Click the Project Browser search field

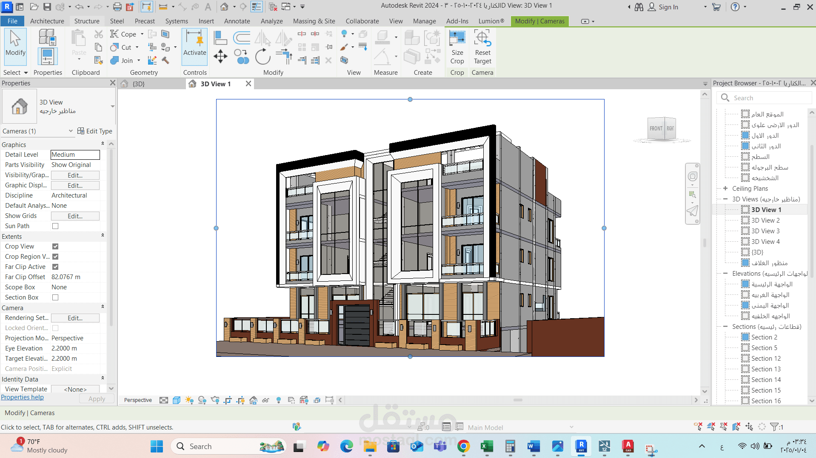[765, 98]
